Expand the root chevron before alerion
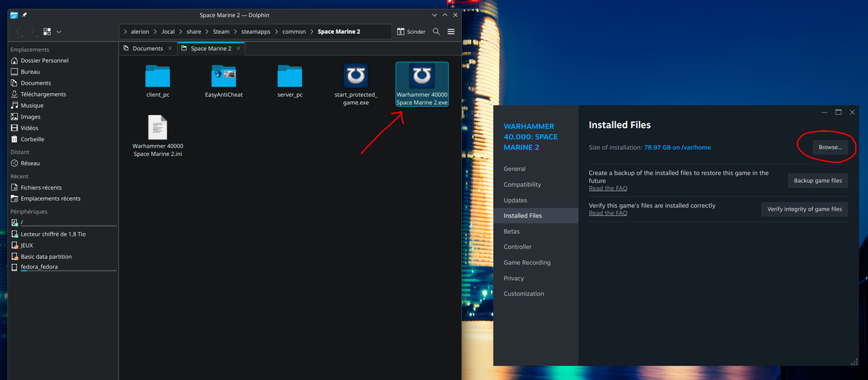The image size is (868, 380). click(x=125, y=32)
